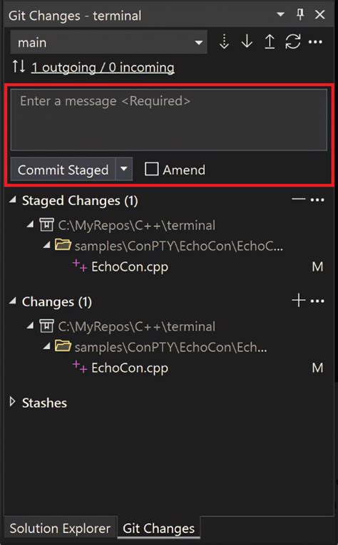Screen dimensions: 338x545
Task: Click the Sync circular-arrows icon
Action: tap(293, 42)
